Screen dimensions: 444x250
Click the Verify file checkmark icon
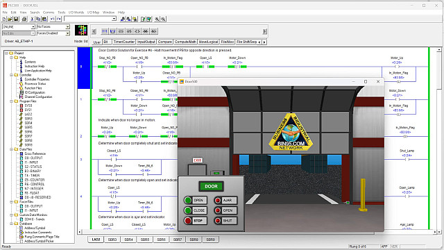[143, 19]
